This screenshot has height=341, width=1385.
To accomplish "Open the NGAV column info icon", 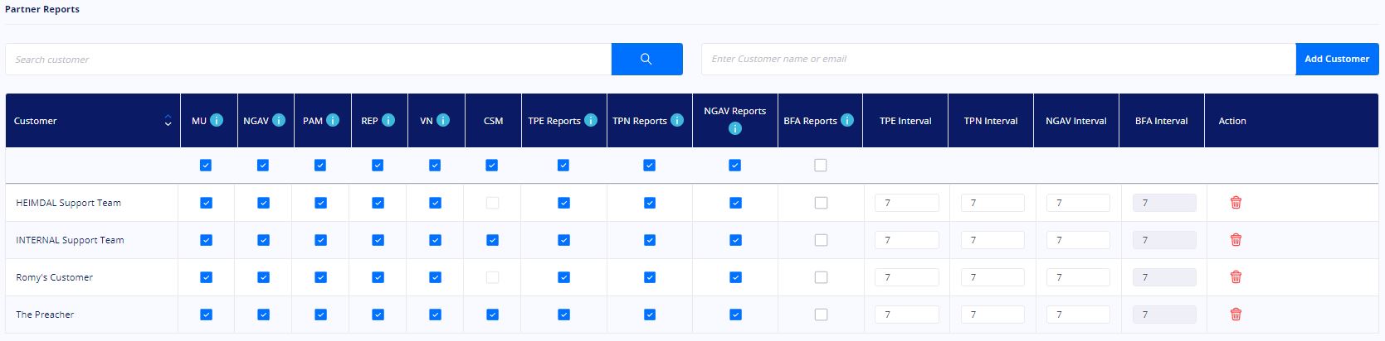I will [279, 120].
